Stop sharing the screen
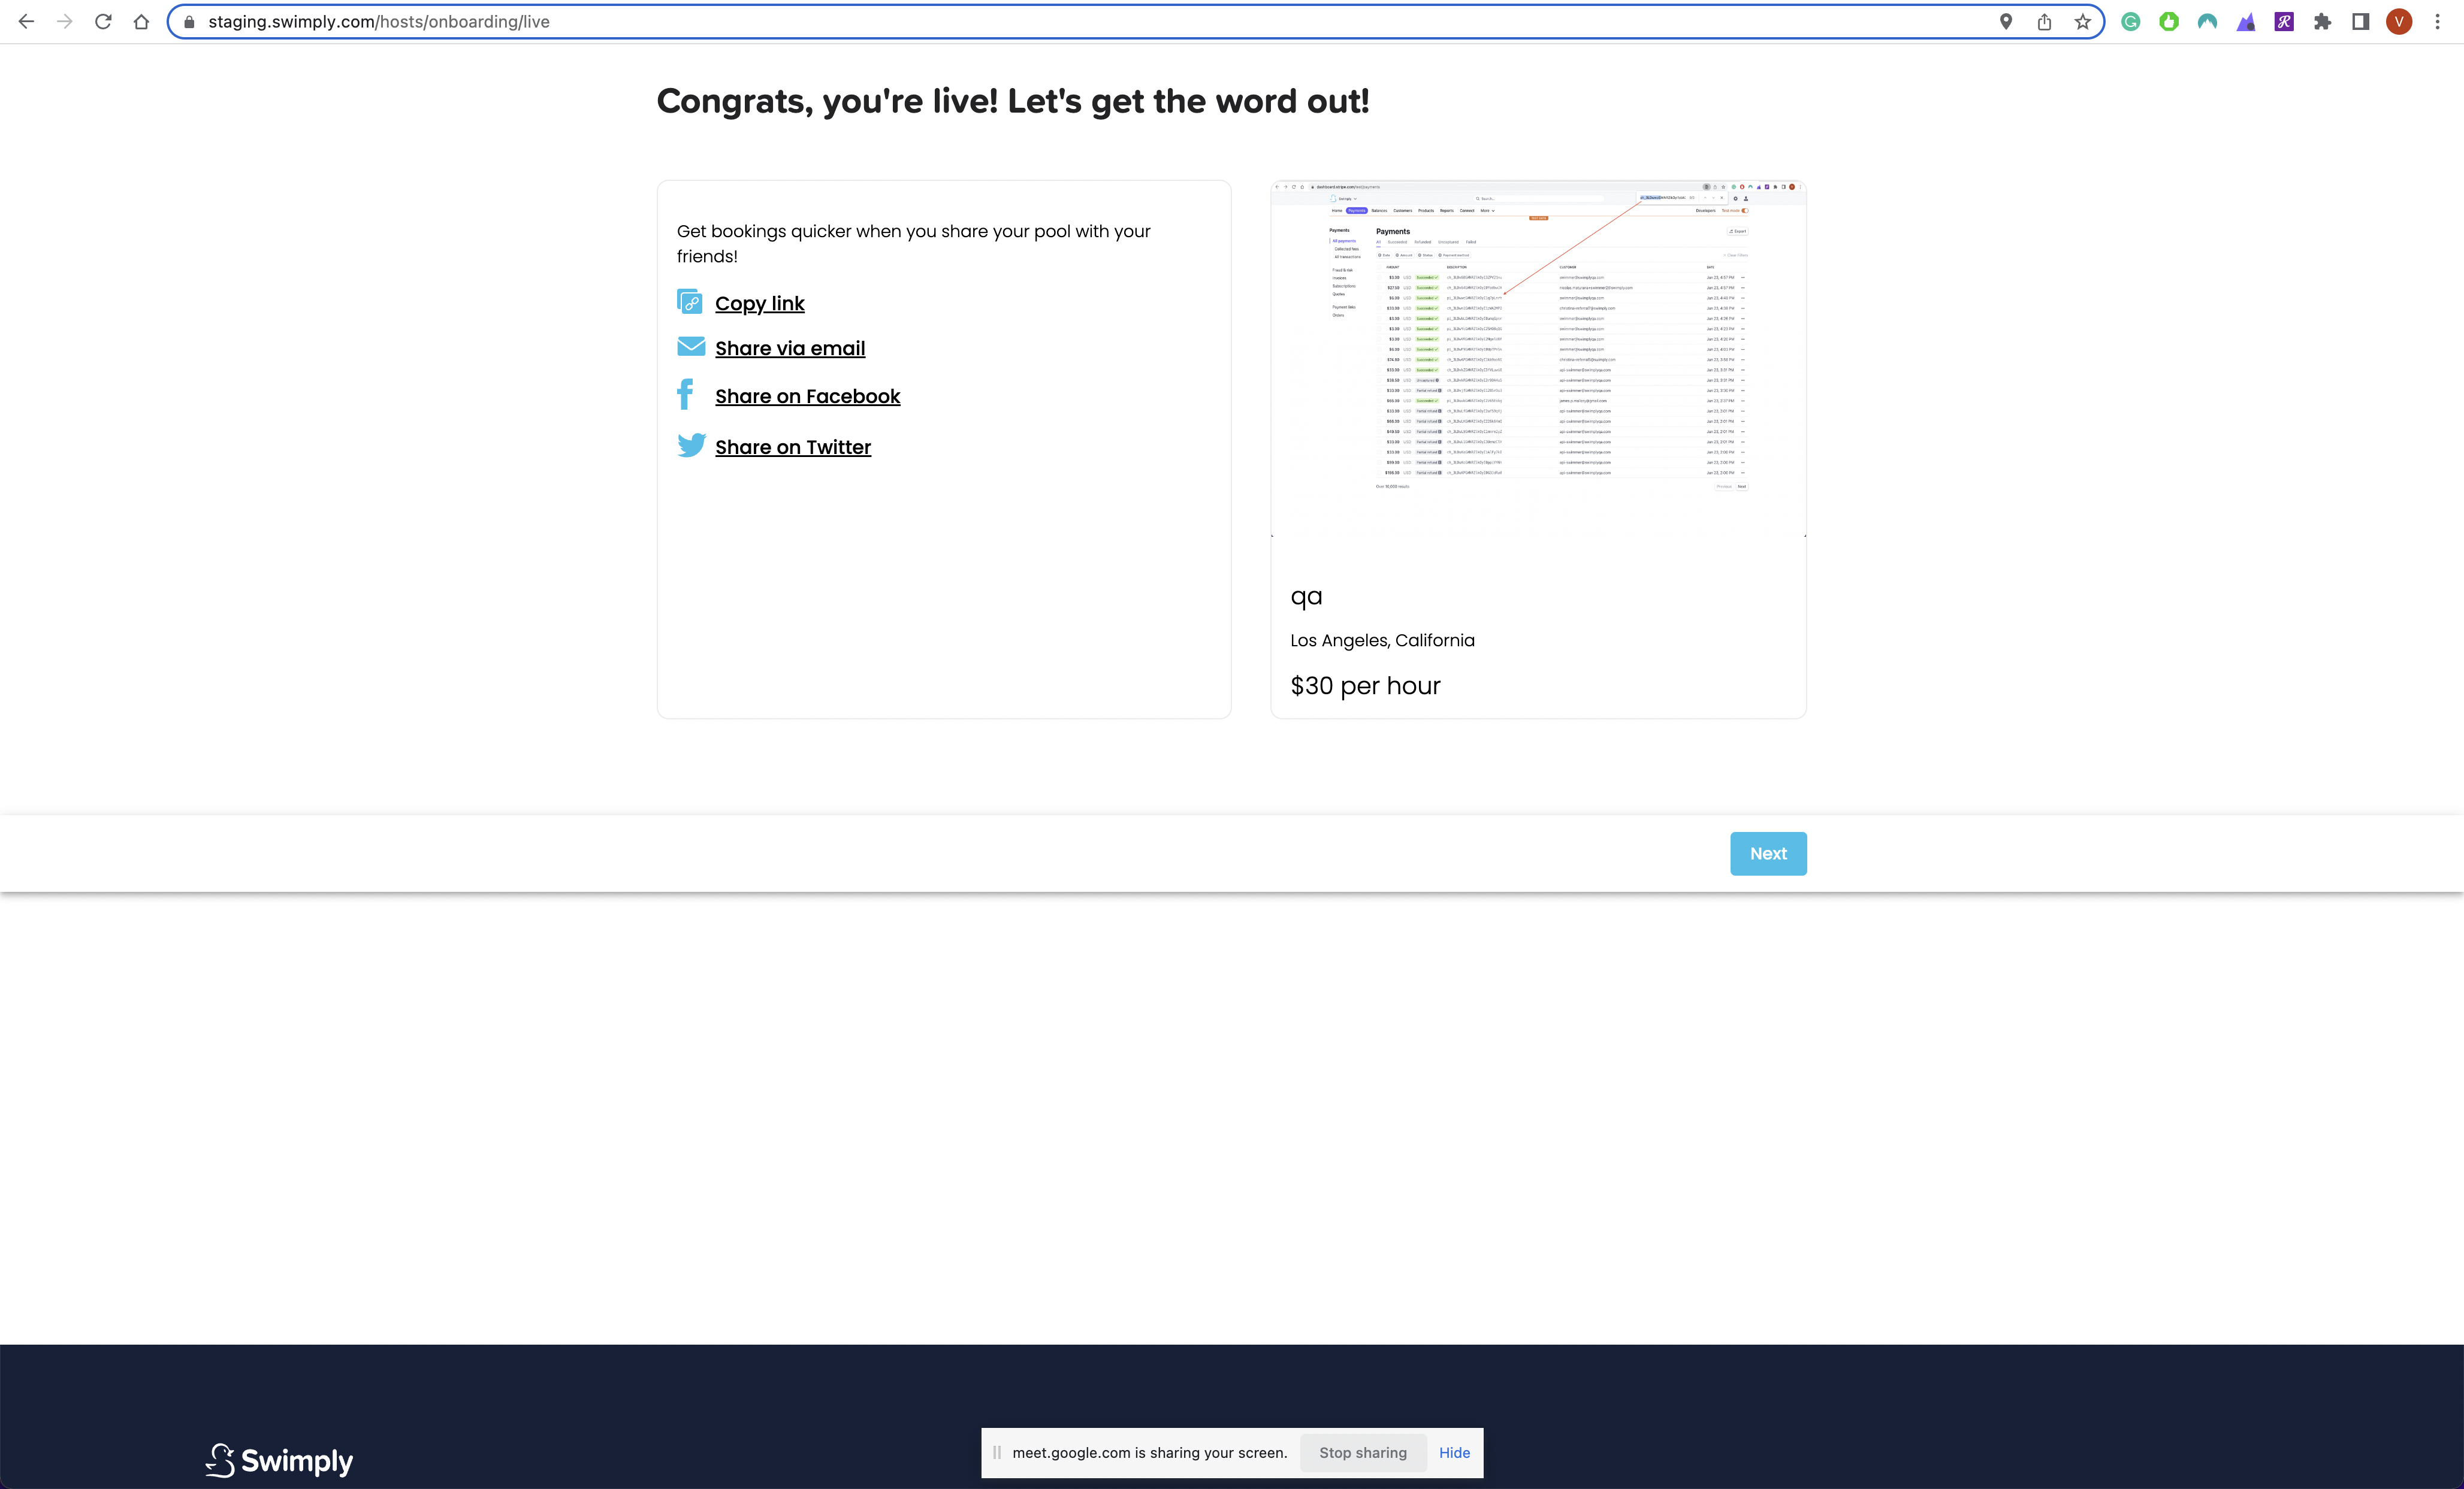The height and width of the screenshot is (1489, 2464). (x=1362, y=1452)
